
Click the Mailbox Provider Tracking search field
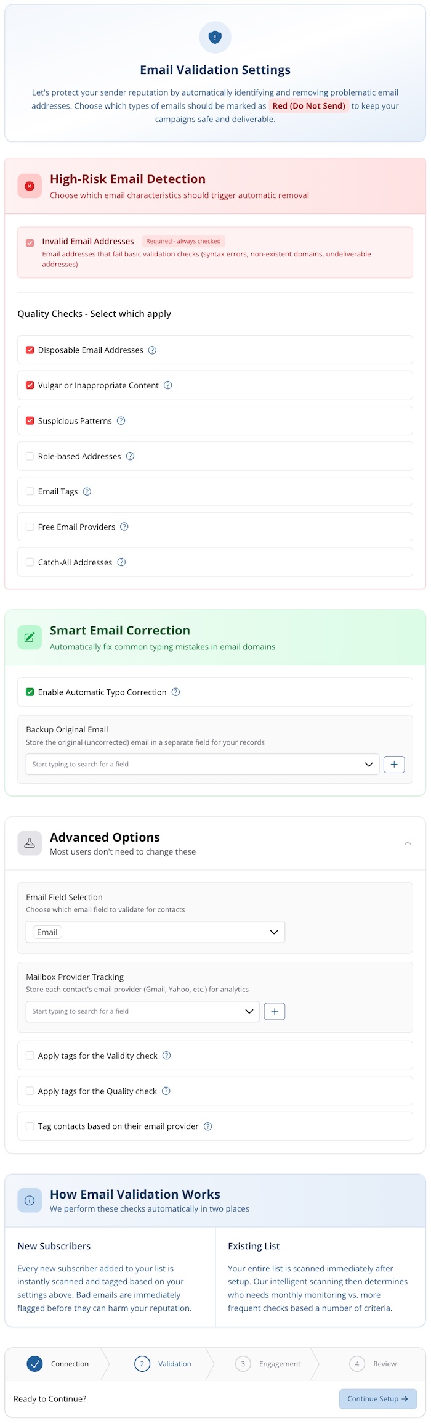[135, 1011]
